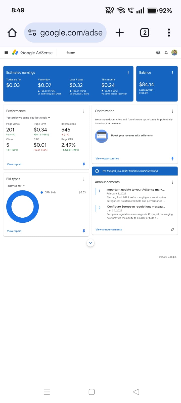The height and width of the screenshot is (403, 181).
Task: Tap the site settings icon in address bar
Action: point(32,32)
